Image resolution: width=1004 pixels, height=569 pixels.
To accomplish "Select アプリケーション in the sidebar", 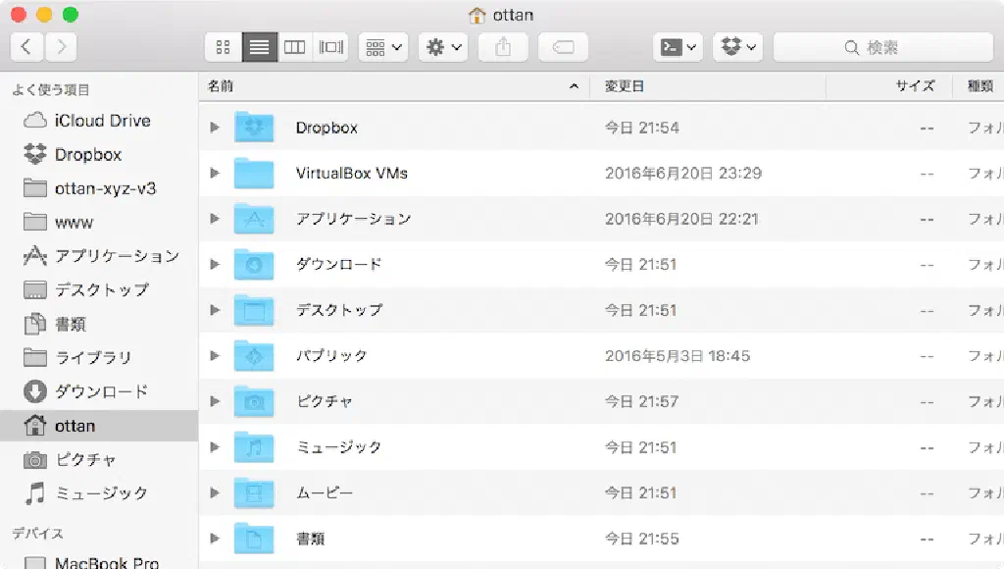I will click(116, 256).
